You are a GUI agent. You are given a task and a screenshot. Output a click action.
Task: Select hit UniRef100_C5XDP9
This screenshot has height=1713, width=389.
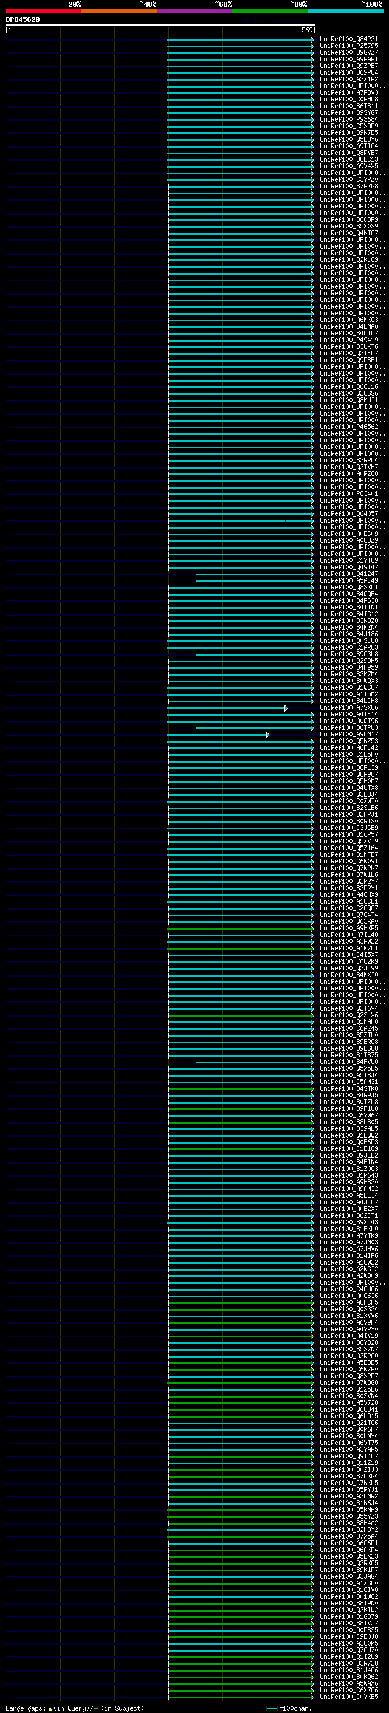(348, 126)
